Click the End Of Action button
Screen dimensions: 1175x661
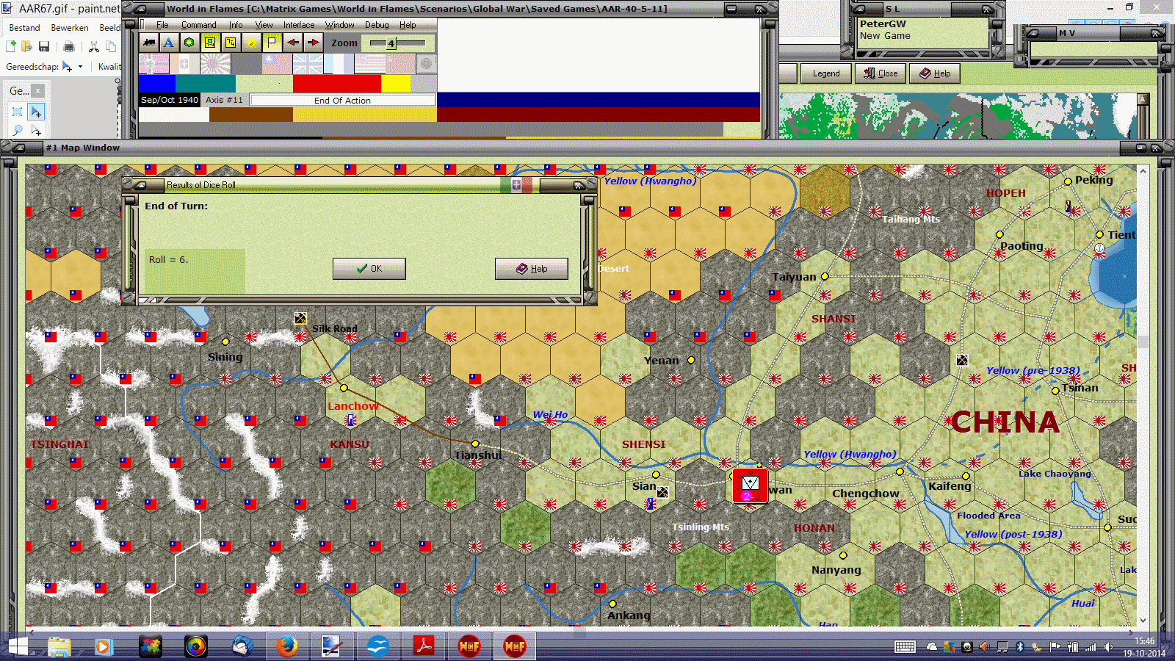click(342, 101)
